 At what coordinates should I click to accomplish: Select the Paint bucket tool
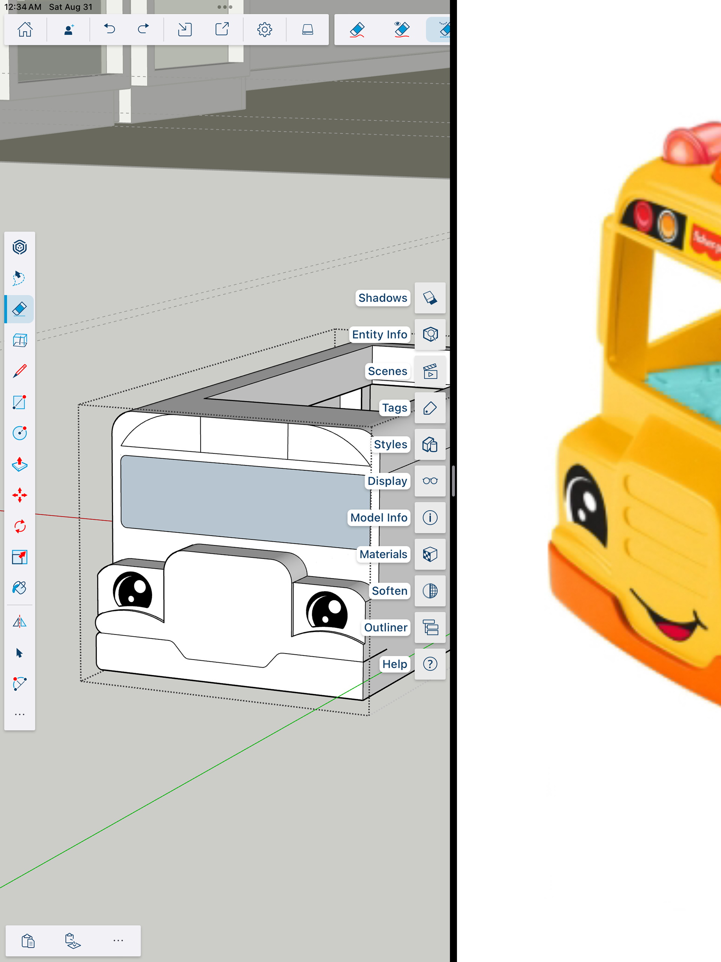(x=20, y=588)
